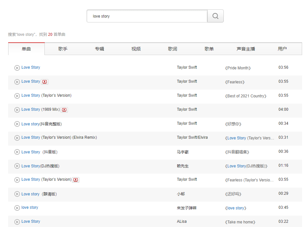Open the 《love story》 album
The height and width of the screenshot is (227, 308).
click(x=236, y=208)
